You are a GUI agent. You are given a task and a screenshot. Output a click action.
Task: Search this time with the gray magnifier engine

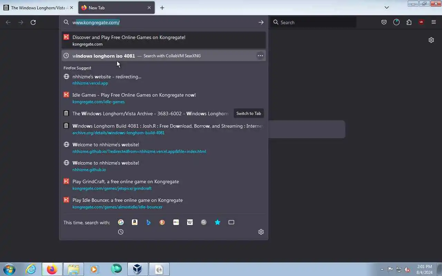click(204, 222)
